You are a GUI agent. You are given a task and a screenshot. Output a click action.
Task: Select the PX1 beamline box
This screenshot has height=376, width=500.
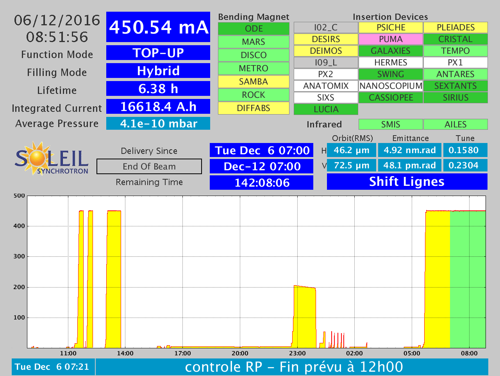[x=455, y=63]
